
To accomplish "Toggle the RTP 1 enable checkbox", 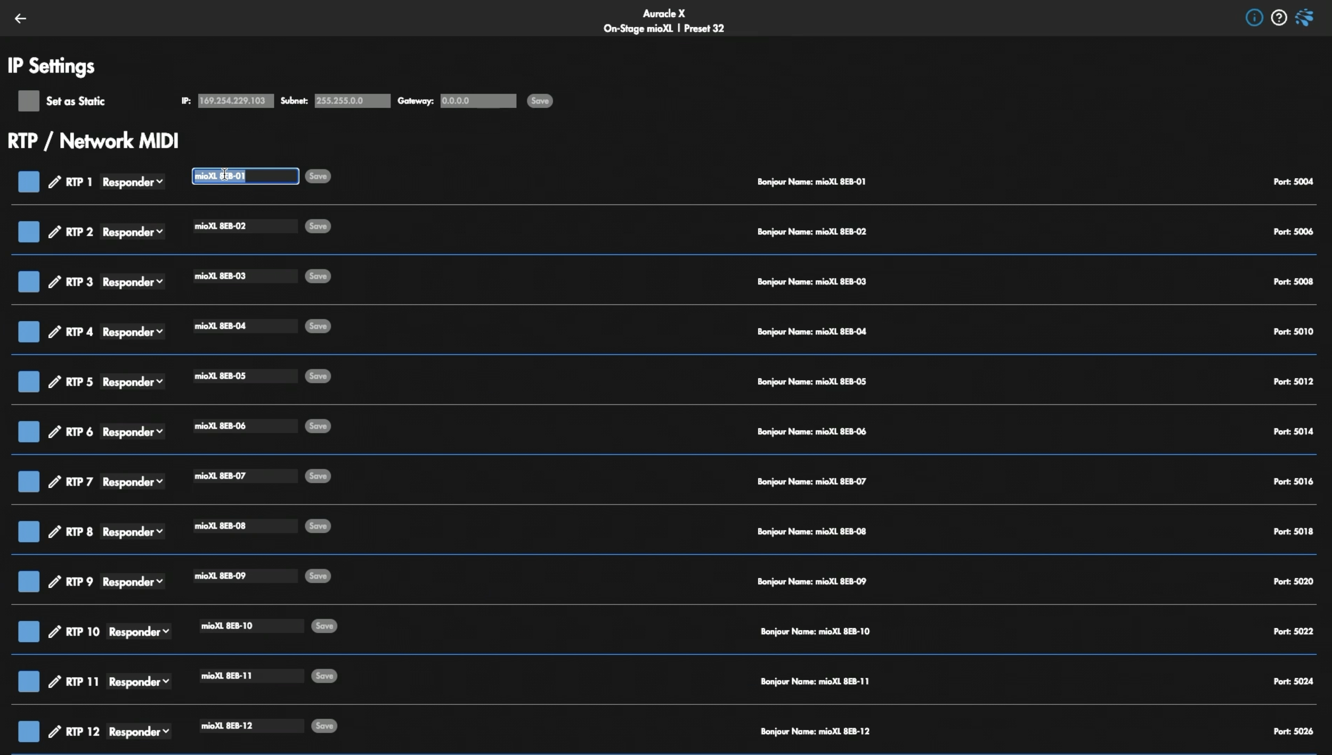I will [29, 182].
